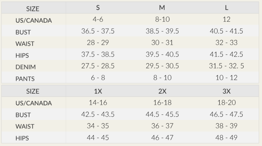The image size is (262, 146).
Task: Click the S US/Canada size 4-6
Action: coord(98,20)
